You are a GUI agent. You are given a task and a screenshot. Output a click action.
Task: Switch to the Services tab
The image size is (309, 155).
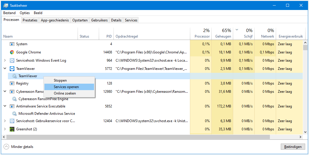click(x=131, y=20)
